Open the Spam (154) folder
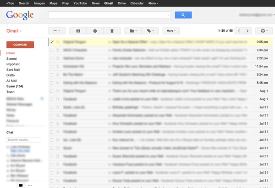 (15, 86)
